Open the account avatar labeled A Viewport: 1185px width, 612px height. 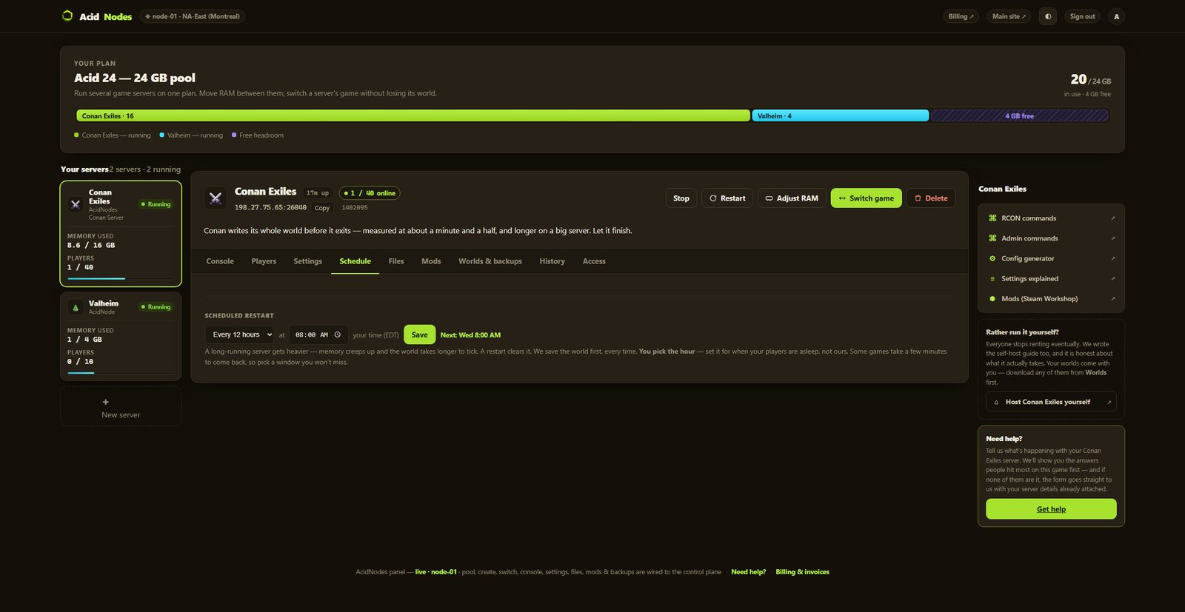point(1117,16)
